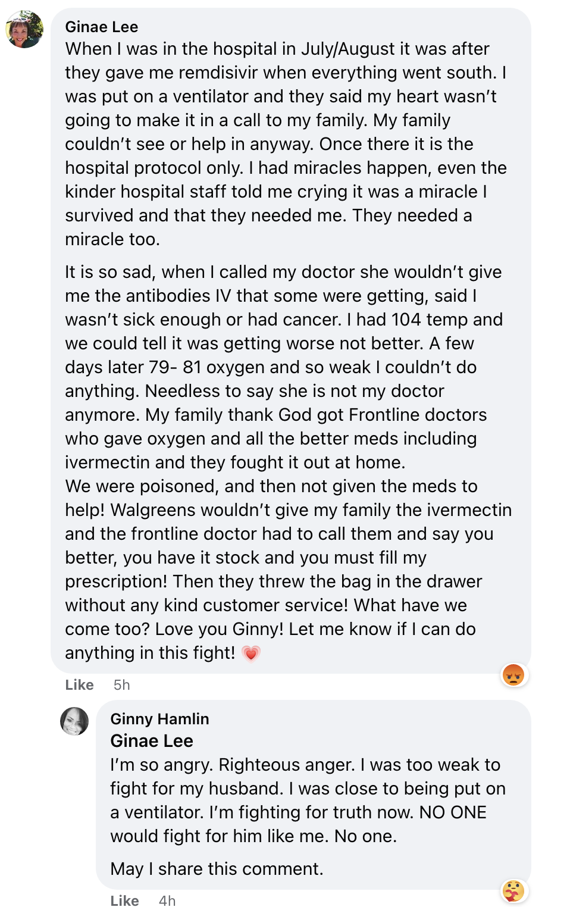Click the line "May I share this comment."
This screenshot has width=570, height=907.
coord(217,869)
